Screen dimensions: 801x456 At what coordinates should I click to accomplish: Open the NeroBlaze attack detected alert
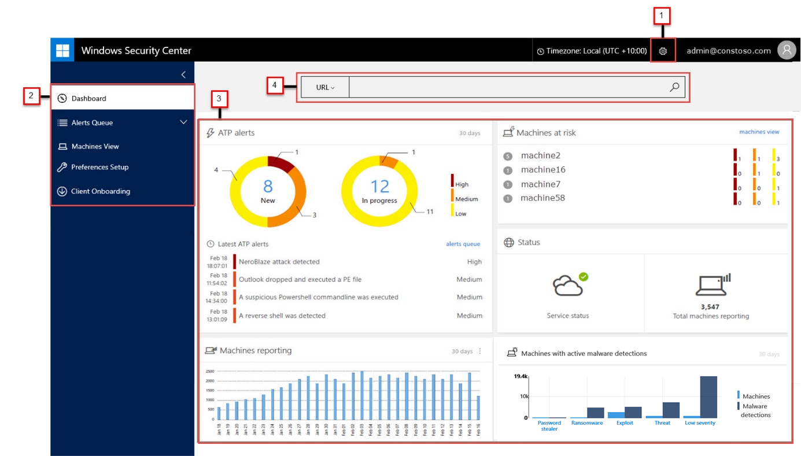point(279,262)
